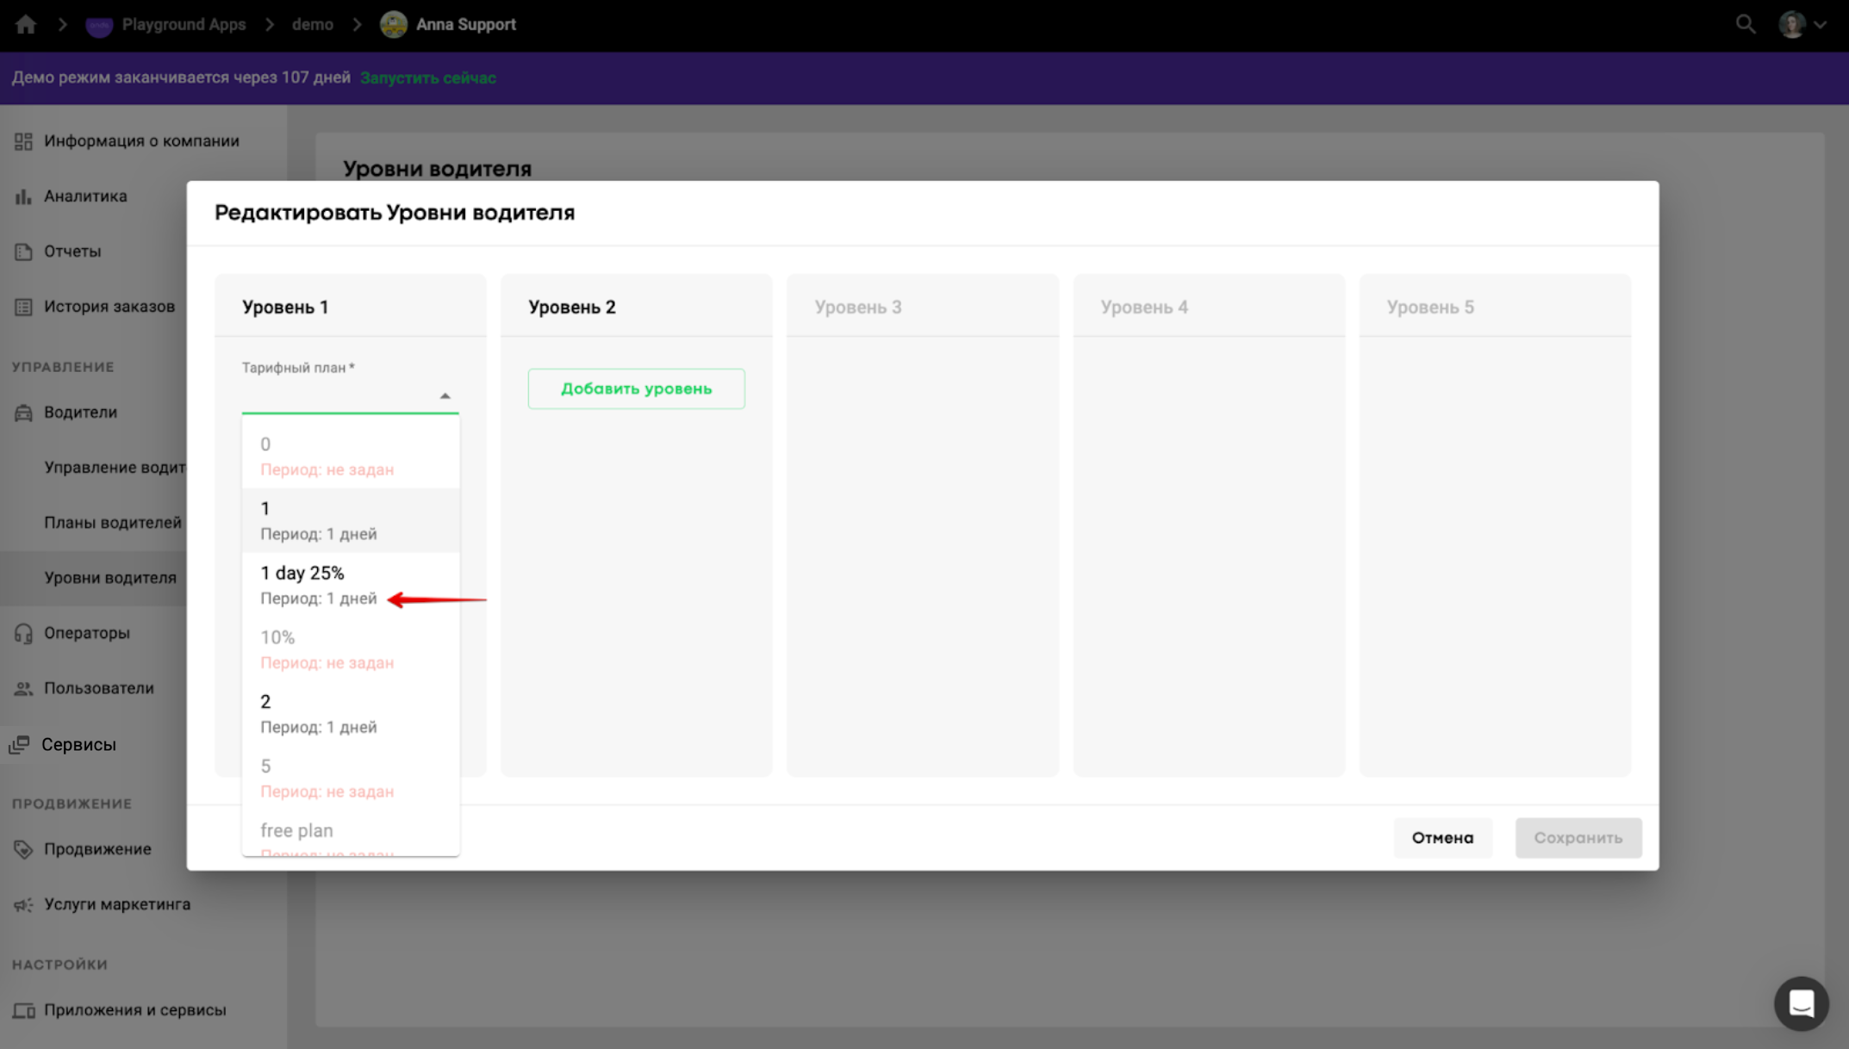Click the Добавить уровень button
This screenshot has width=1849, height=1049.
click(x=636, y=388)
